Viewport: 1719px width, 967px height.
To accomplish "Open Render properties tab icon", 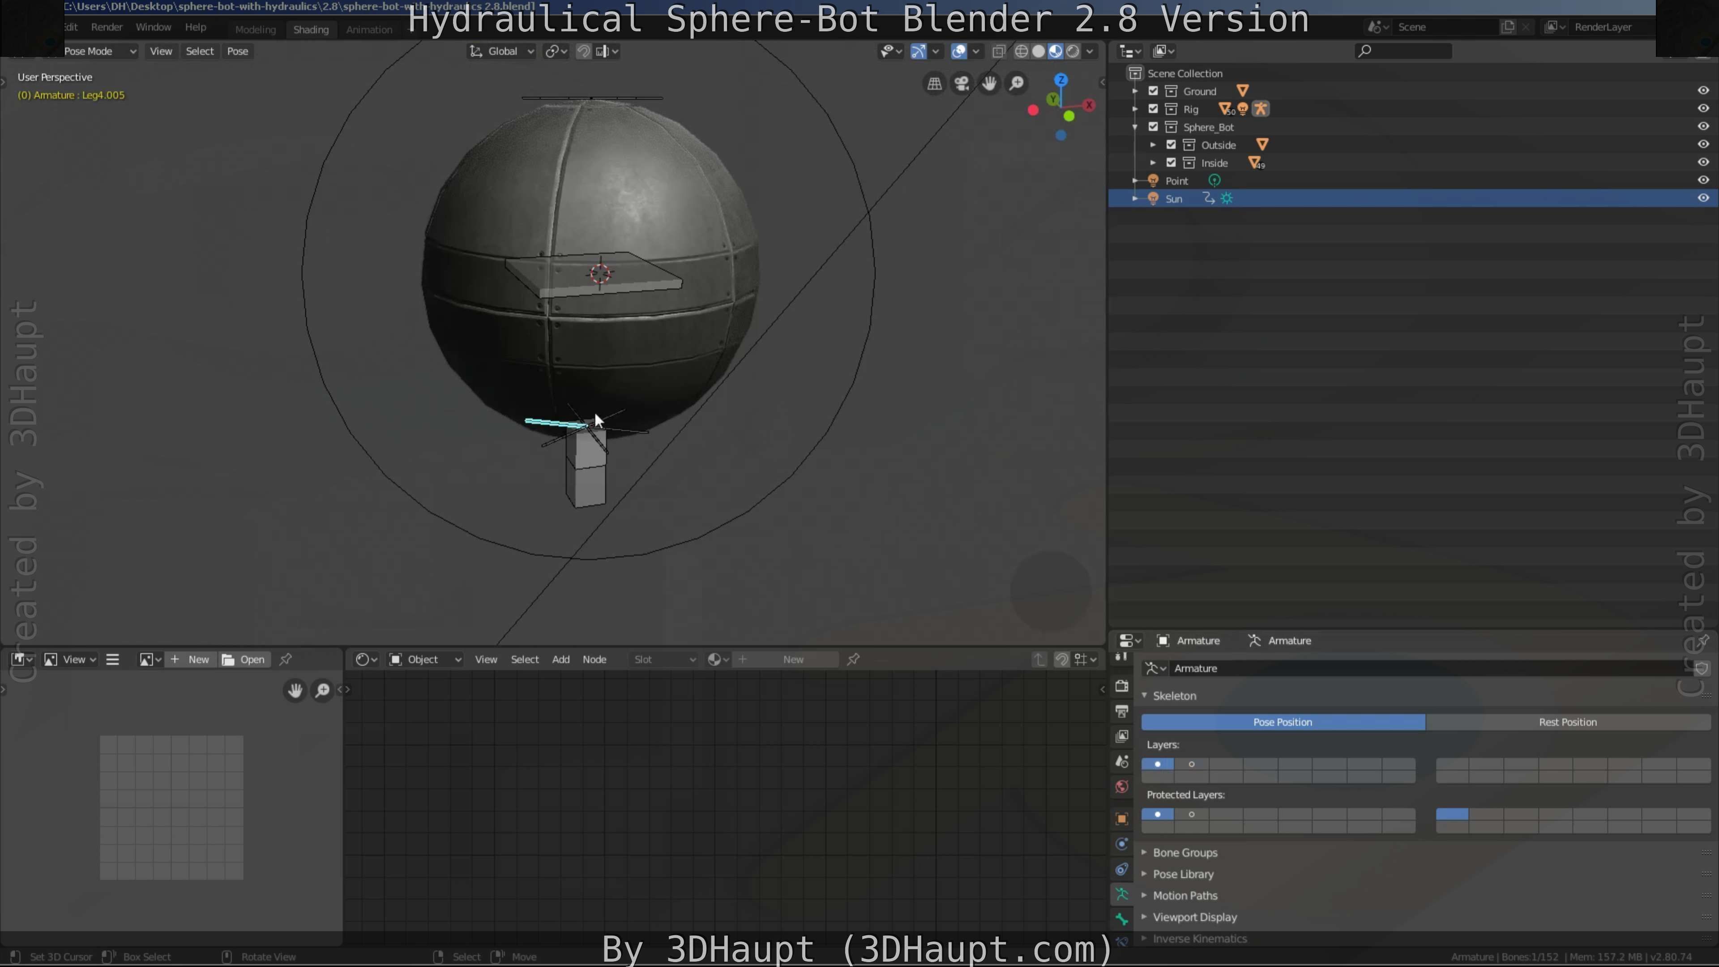I will coord(1122,686).
